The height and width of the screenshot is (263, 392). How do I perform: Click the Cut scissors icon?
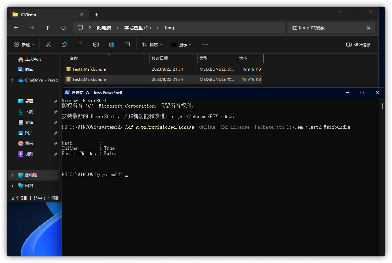48,45
